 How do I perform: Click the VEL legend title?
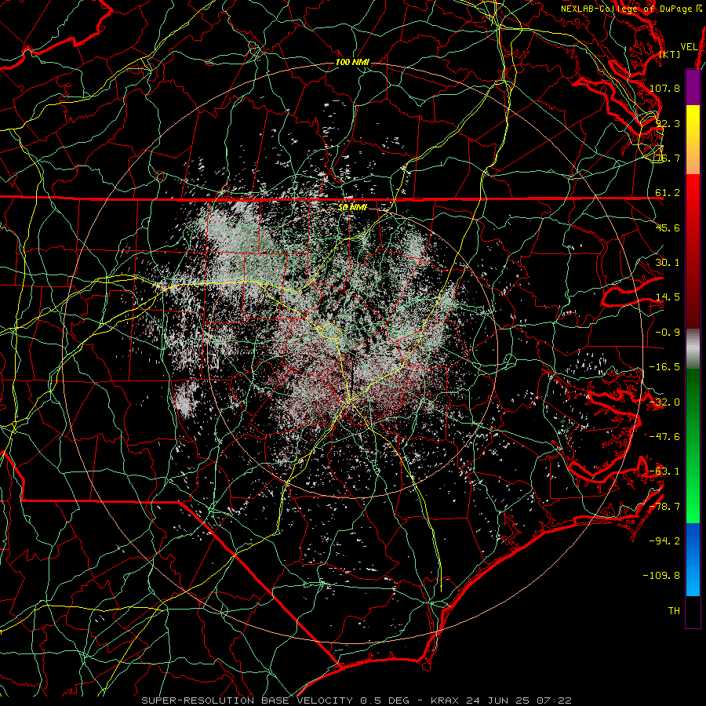(689, 47)
